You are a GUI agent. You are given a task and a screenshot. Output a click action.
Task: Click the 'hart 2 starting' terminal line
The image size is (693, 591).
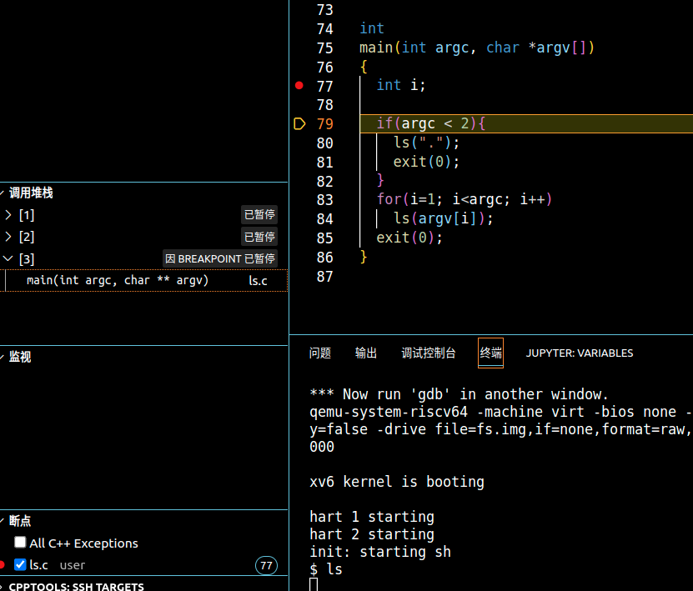click(372, 534)
